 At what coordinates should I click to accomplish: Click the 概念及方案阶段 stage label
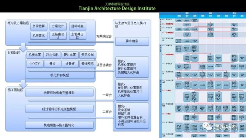tap(18, 23)
